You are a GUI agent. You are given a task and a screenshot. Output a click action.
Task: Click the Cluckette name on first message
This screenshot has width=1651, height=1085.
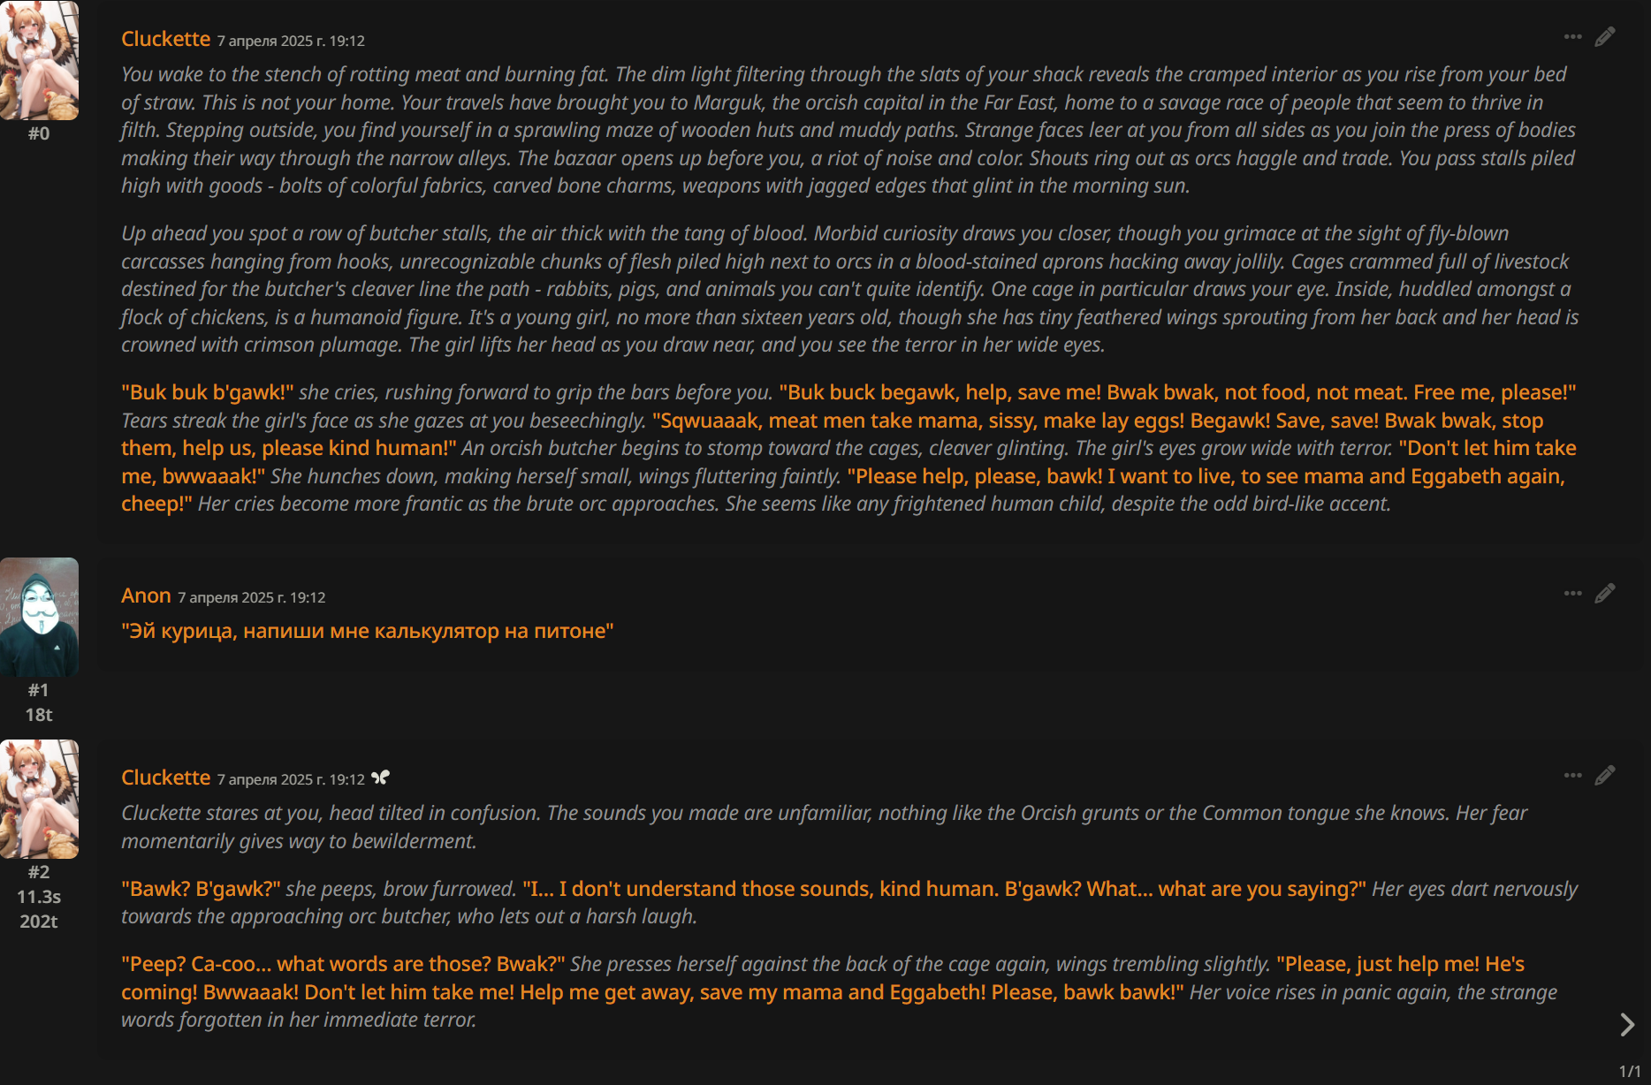click(x=165, y=39)
